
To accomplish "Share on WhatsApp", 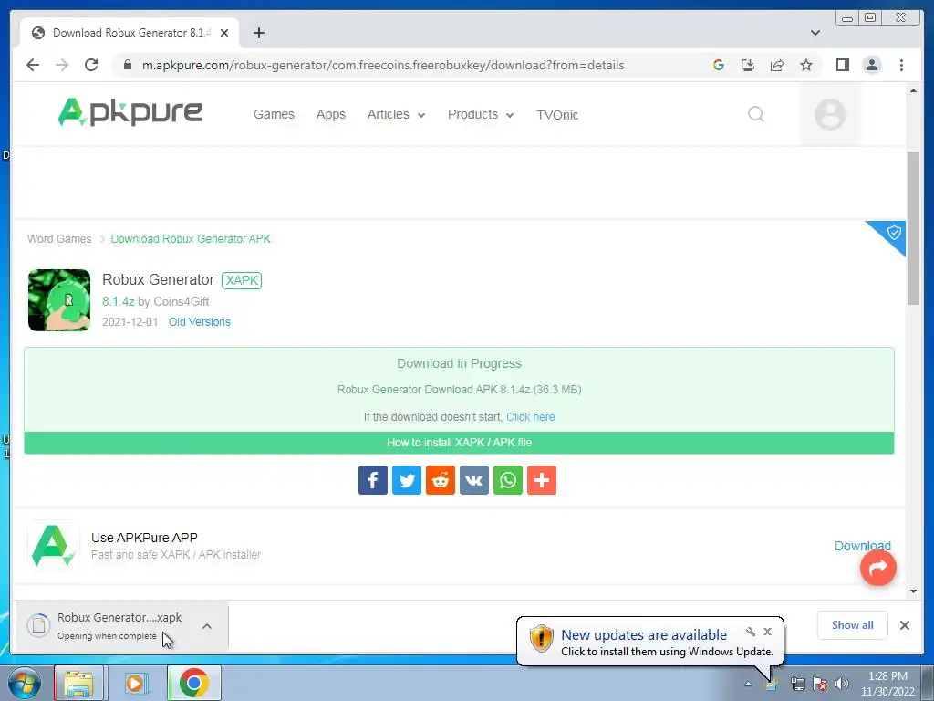I will 508,480.
